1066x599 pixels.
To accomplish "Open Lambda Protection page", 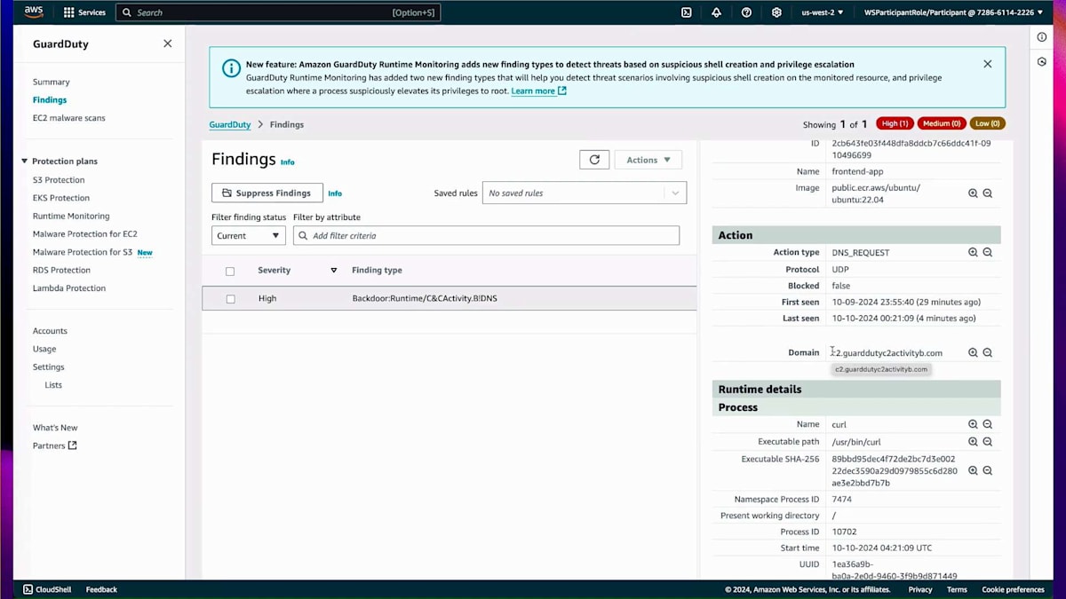I will (69, 288).
